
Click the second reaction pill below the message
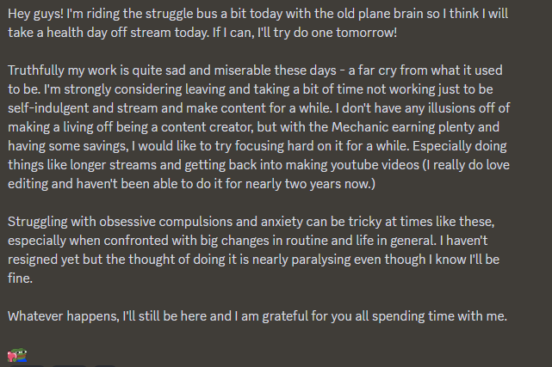click(69, 366)
